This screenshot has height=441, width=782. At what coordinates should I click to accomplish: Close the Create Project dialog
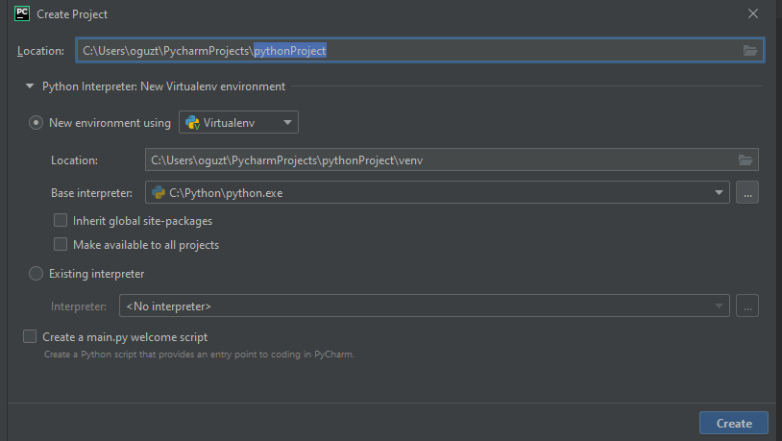753,14
